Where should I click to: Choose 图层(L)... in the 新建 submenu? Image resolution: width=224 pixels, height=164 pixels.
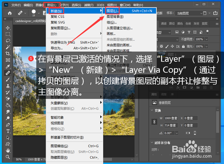[x=129, y=11]
